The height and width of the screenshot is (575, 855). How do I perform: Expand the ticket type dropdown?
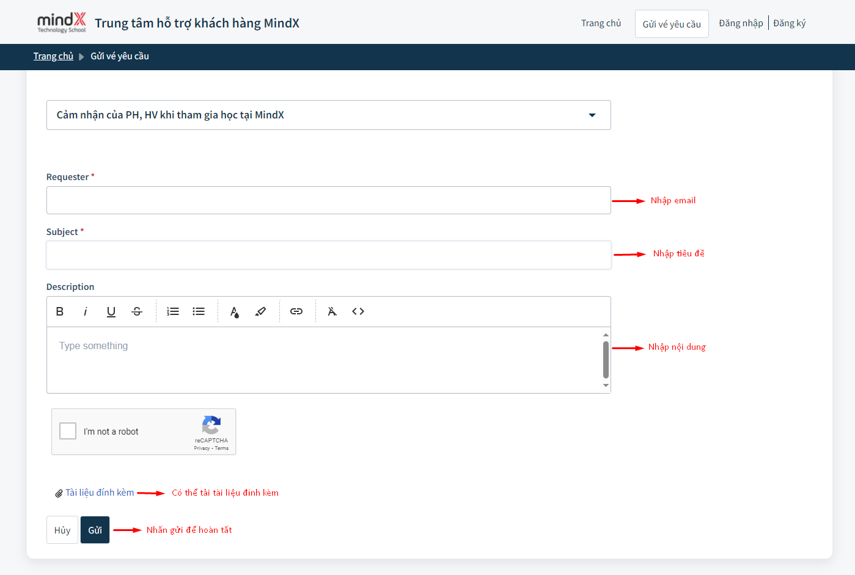pyautogui.click(x=592, y=115)
